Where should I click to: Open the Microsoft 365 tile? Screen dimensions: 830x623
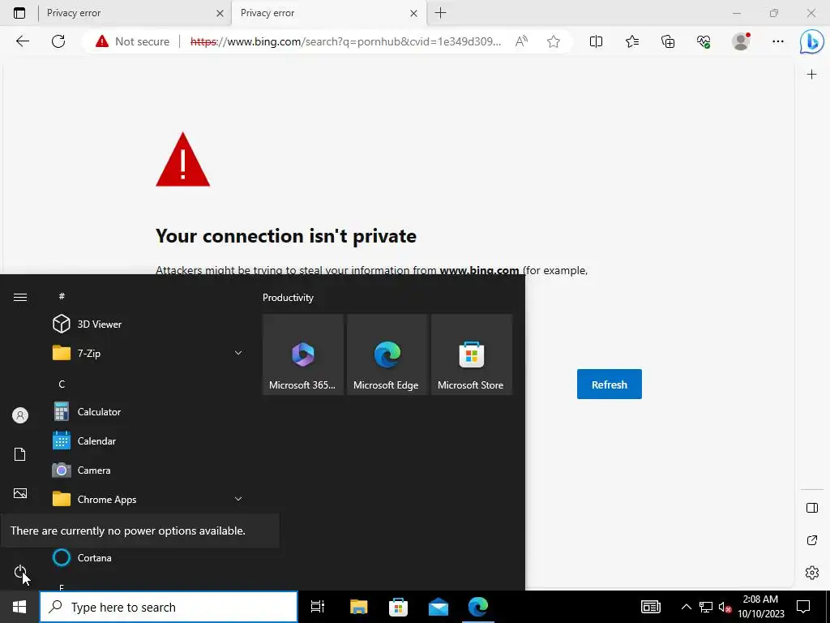(x=303, y=354)
